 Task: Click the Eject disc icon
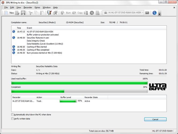pos(92,13)
